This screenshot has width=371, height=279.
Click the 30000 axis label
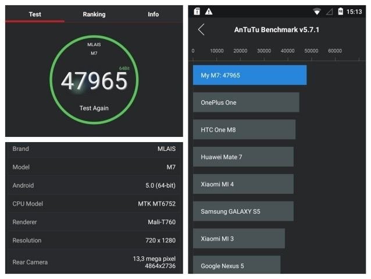pyautogui.click(x=264, y=51)
